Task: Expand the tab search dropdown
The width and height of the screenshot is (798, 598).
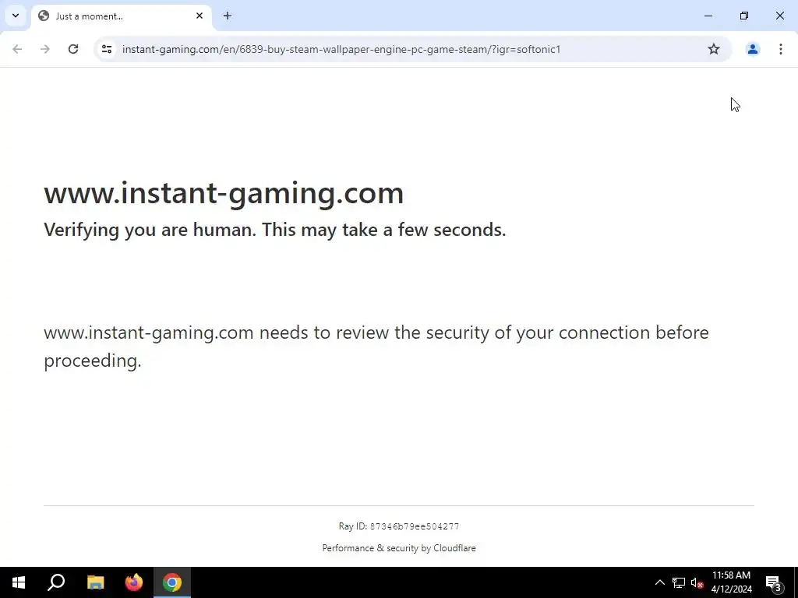Action: click(16, 16)
